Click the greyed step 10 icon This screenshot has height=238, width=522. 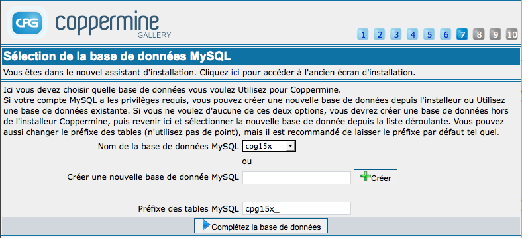[x=512, y=34]
